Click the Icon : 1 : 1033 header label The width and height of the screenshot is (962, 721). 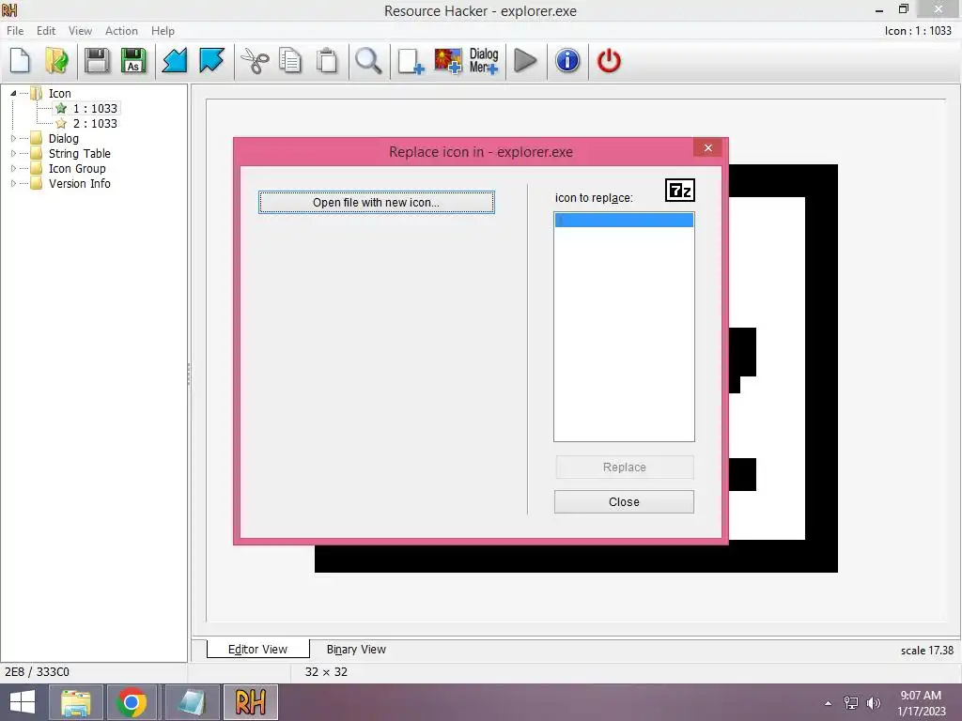coord(918,31)
